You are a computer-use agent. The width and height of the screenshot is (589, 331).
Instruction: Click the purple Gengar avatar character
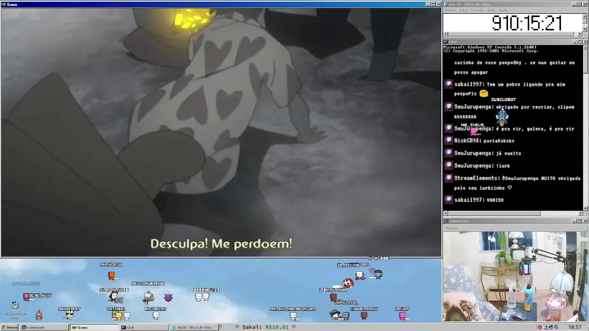tap(168, 297)
